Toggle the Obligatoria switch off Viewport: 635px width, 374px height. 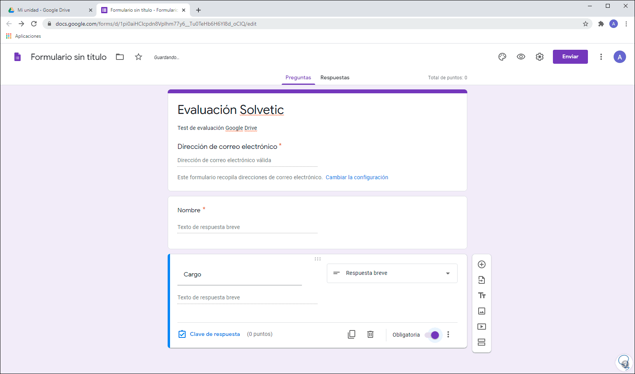pyautogui.click(x=432, y=335)
